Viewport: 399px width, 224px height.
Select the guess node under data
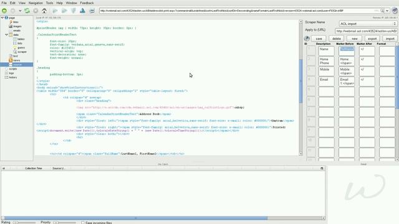[19, 48]
